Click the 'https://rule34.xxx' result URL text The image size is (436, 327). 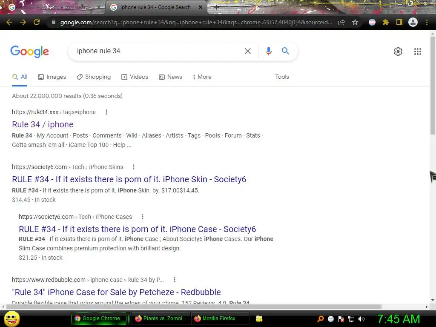(x=35, y=112)
